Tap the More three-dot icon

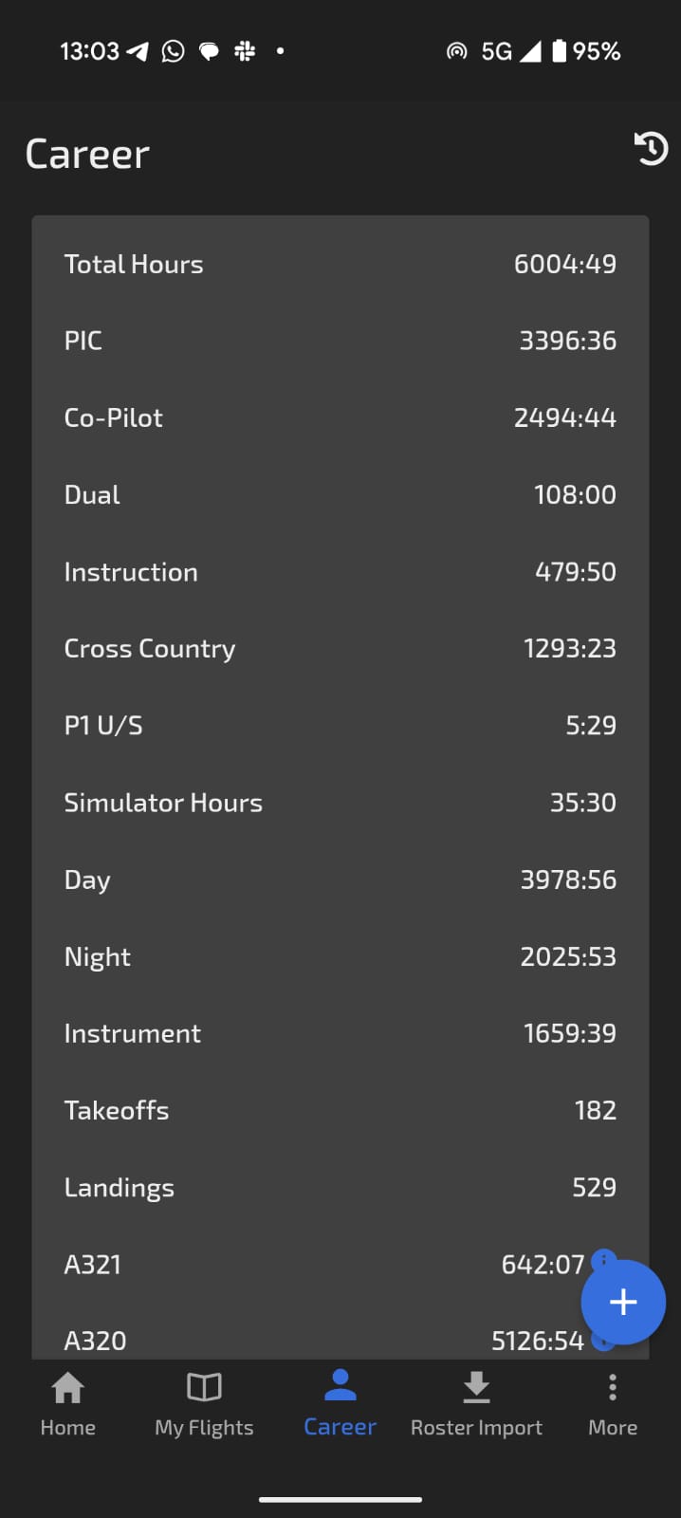click(613, 1388)
